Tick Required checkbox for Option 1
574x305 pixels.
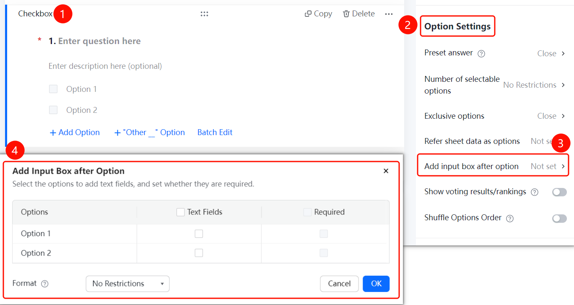[324, 234]
